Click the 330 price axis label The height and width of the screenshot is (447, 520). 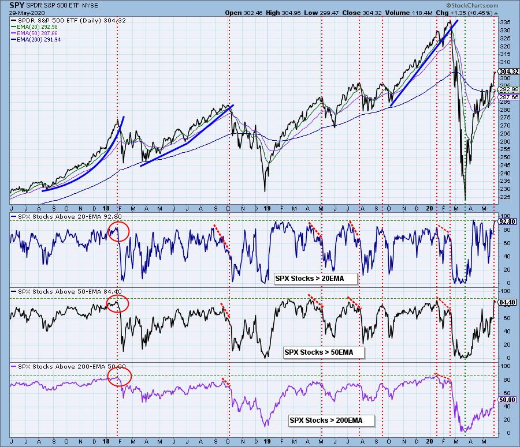[505, 31]
